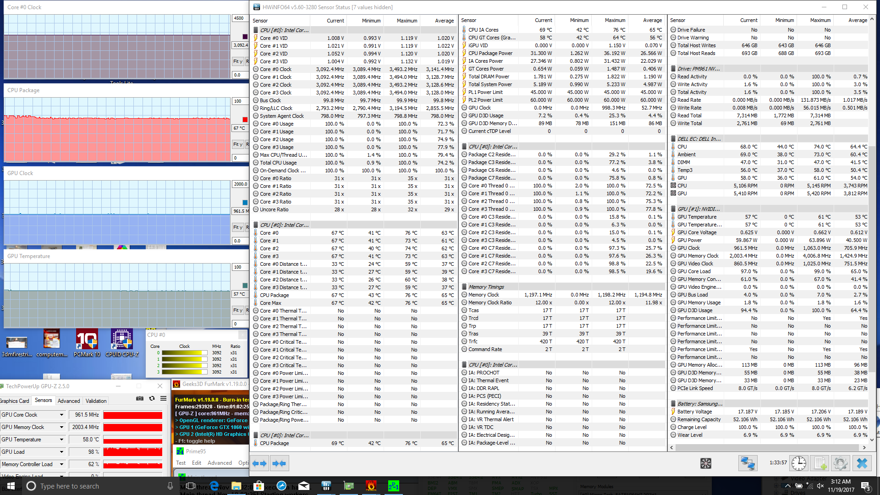Open HWiNFO remote network computers icon
The image size is (880, 495).
[x=748, y=463]
